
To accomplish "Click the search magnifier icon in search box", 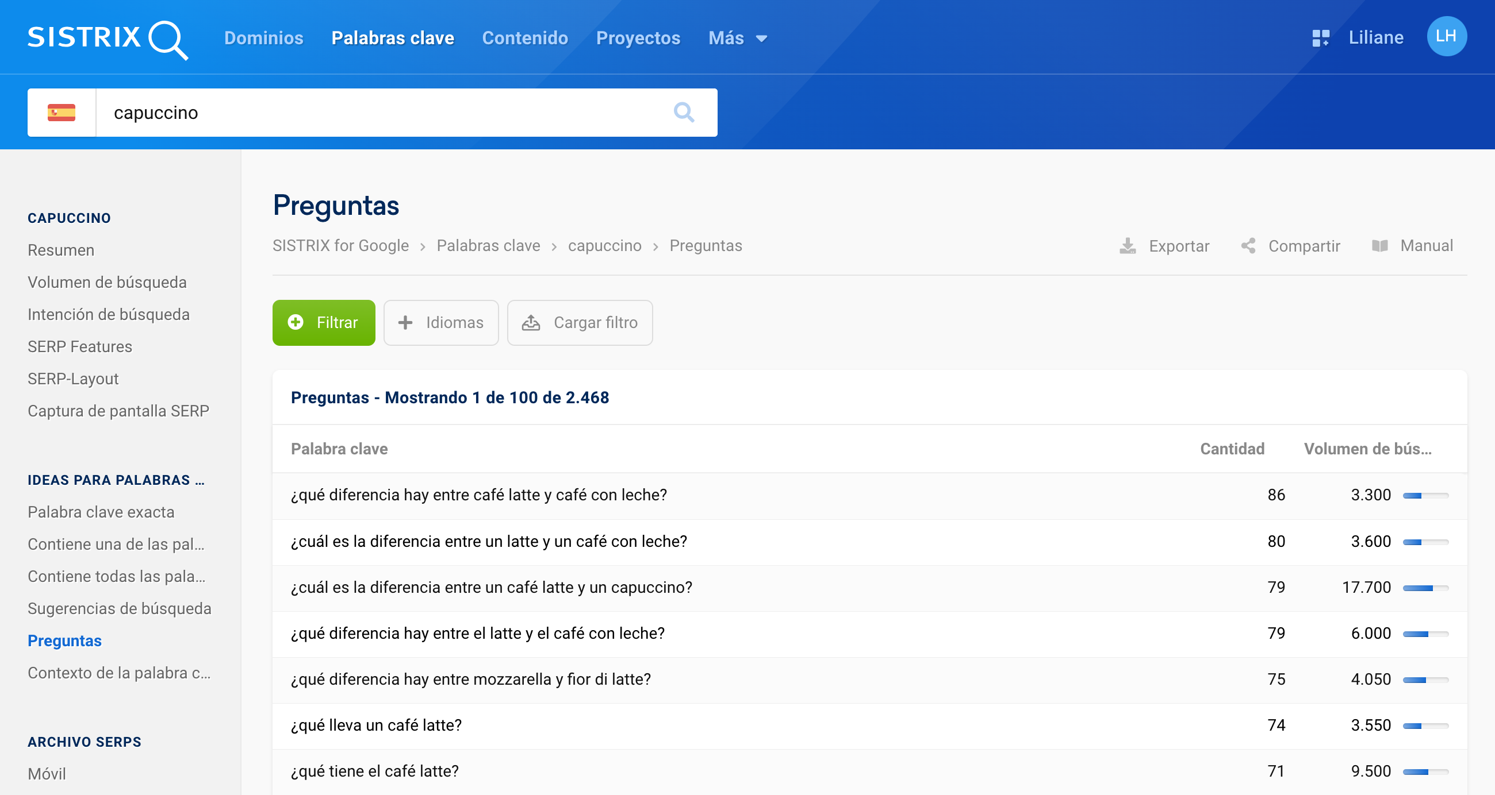I will [x=684, y=112].
